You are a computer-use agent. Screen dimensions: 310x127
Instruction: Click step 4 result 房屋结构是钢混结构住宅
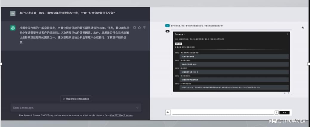pyautogui.click(x=234, y=80)
